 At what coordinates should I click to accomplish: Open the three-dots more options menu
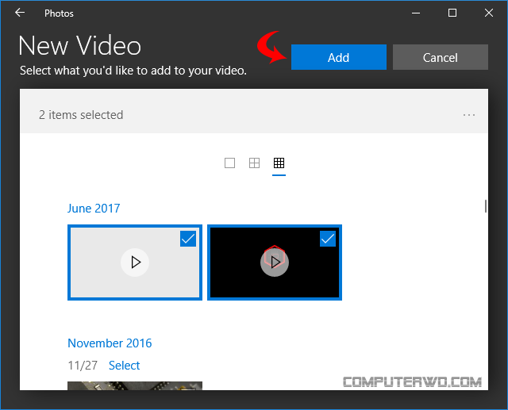click(469, 115)
